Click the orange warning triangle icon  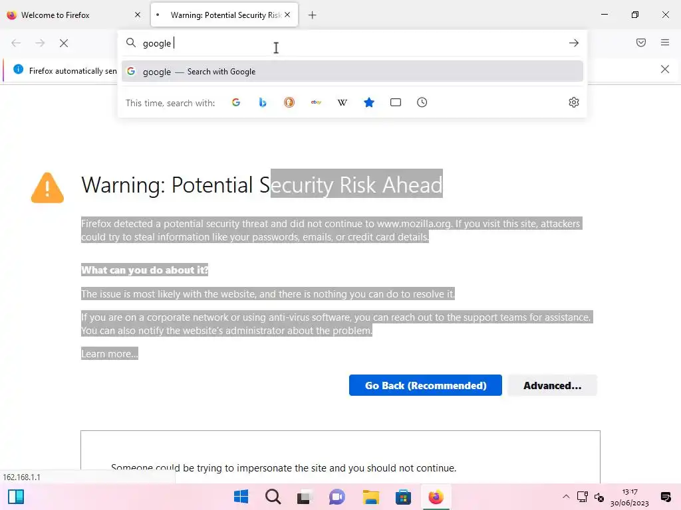coord(47,187)
